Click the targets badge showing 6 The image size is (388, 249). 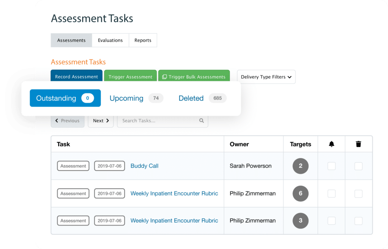tap(300, 193)
